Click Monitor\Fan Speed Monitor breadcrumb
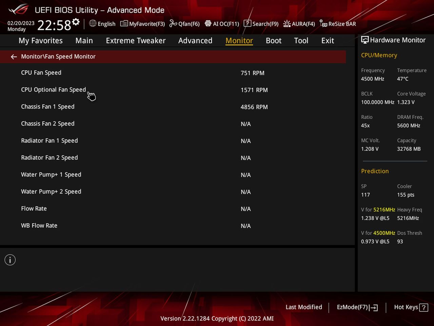Screen dimensions: 434x326 click(58, 57)
